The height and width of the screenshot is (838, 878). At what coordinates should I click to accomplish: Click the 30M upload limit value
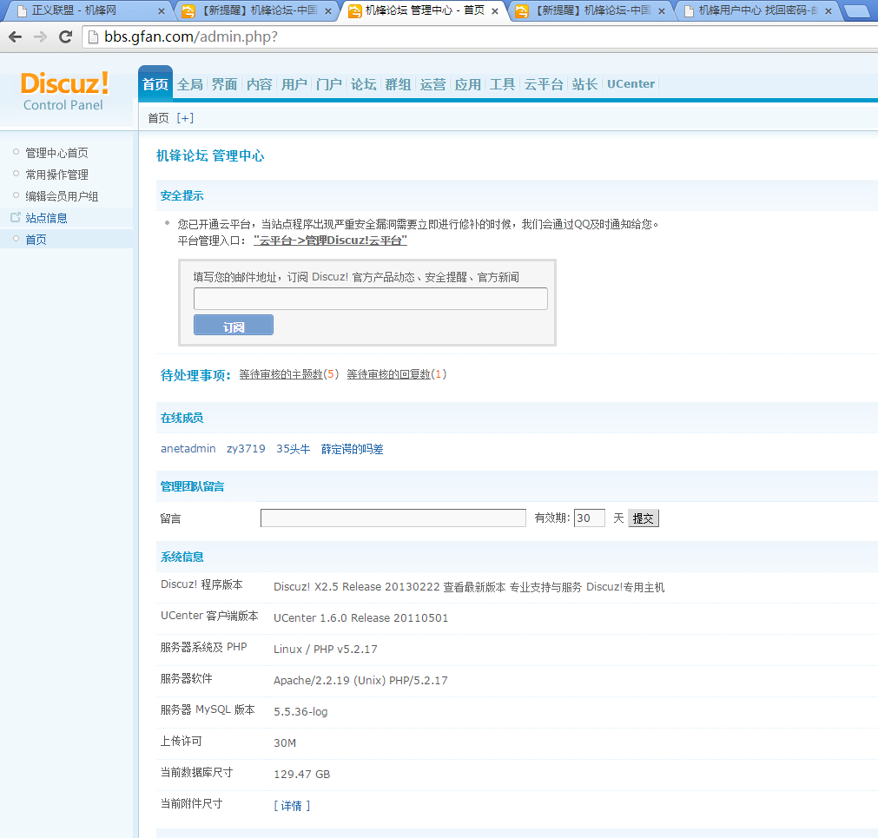coord(285,742)
